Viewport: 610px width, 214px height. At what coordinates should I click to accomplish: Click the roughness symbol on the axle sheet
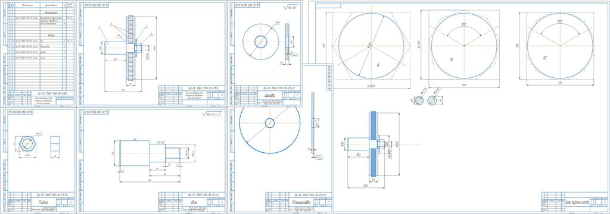pyautogui.click(x=212, y=114)
